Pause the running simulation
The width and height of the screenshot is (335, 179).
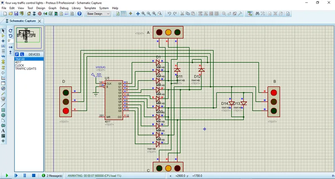pos(25,176)
